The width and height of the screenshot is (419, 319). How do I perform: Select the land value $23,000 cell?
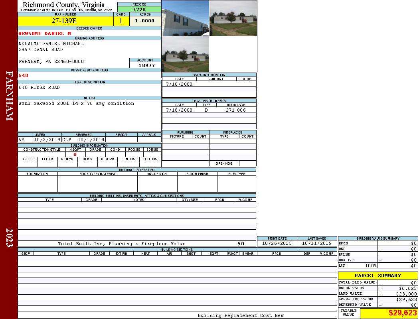point(397,293)
